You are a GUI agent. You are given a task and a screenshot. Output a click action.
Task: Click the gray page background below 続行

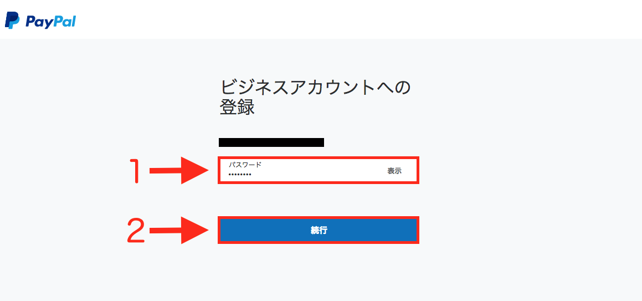point(318,272)
